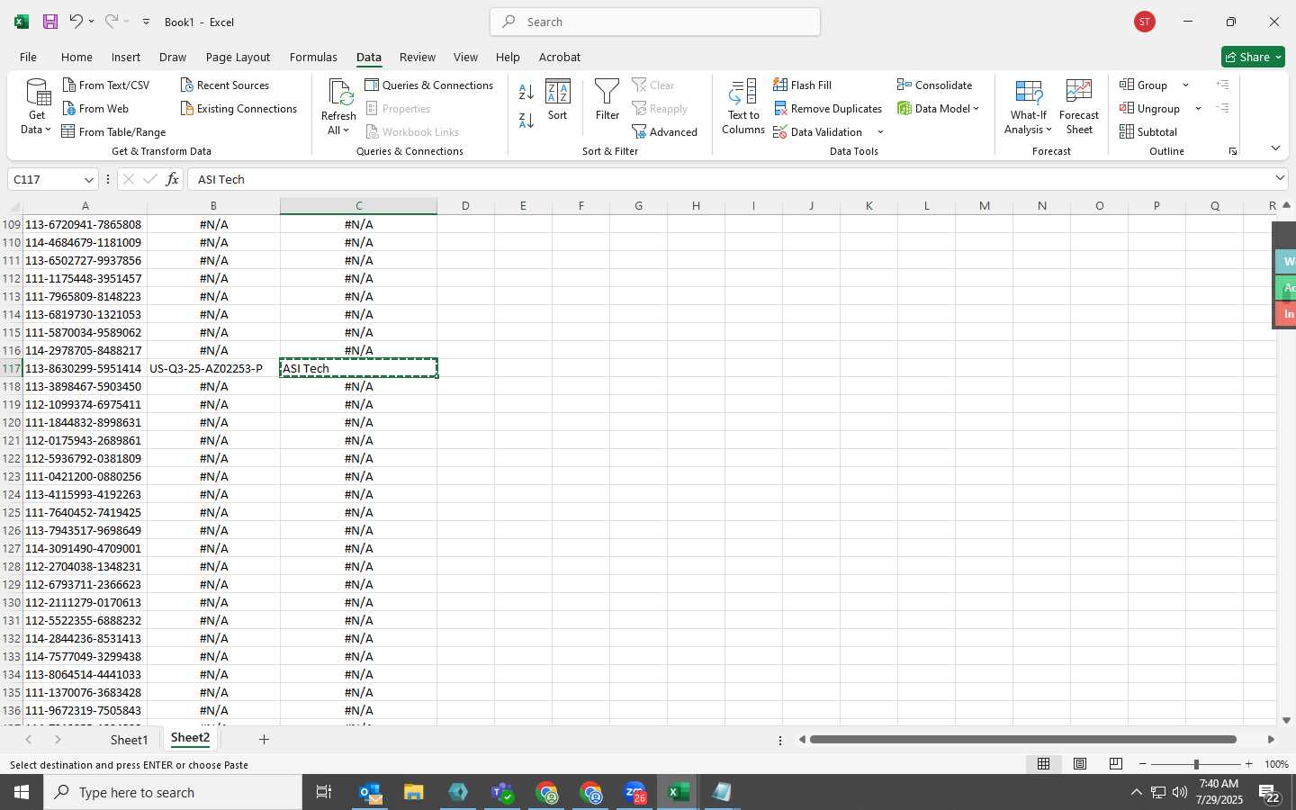Switch to Page Layout view in status bar
Viewport: 1296px width, 810px height.
(1080, 764)
